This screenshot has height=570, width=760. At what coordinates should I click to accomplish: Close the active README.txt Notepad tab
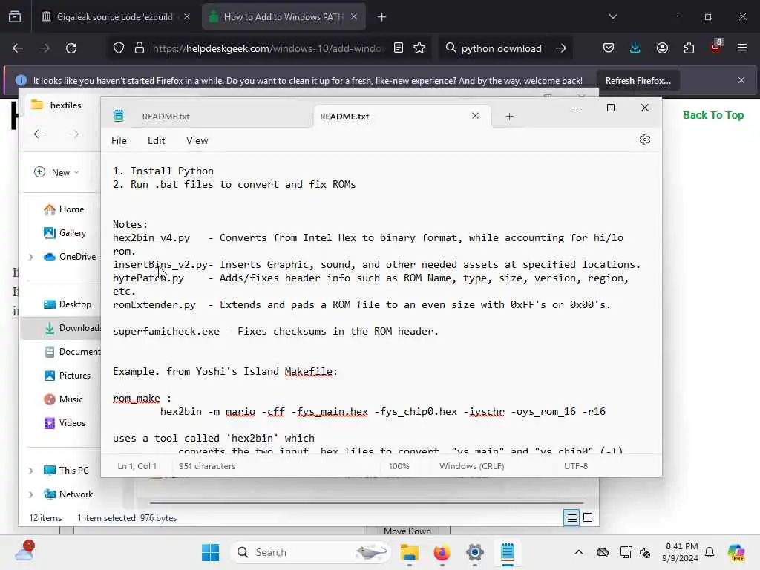[x=476, y=115]
